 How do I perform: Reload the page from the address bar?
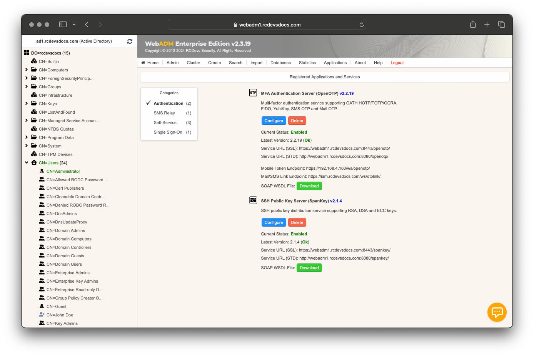pos(361,24)
